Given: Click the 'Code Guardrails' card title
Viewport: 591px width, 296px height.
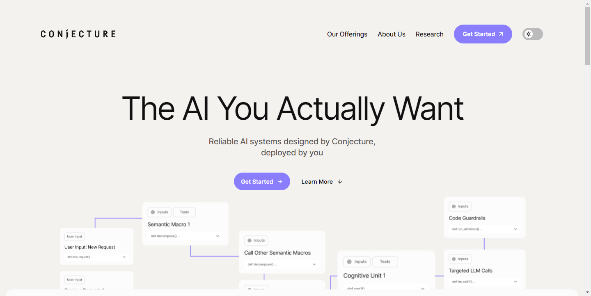Looking at the screenshot, I should [467, 218].
